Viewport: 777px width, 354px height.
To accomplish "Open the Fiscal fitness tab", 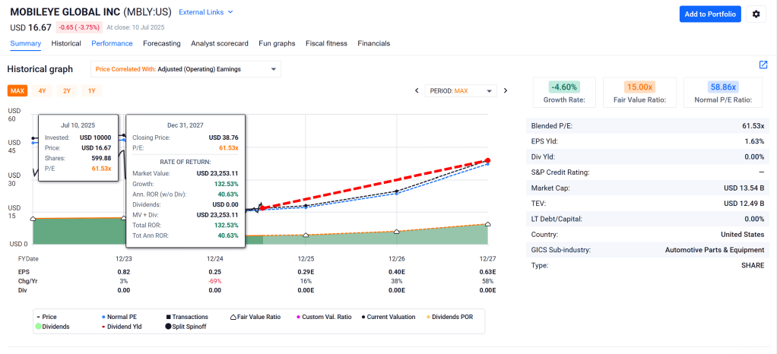I will (x=326, y=43).
